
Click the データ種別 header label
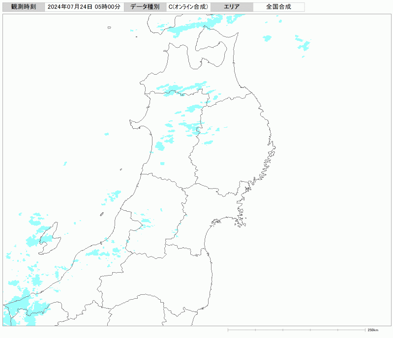[x=145, y=7]
